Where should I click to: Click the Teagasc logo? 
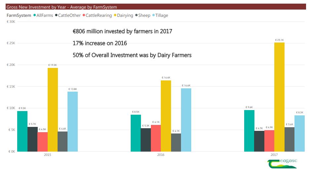(x=282, y=163)
